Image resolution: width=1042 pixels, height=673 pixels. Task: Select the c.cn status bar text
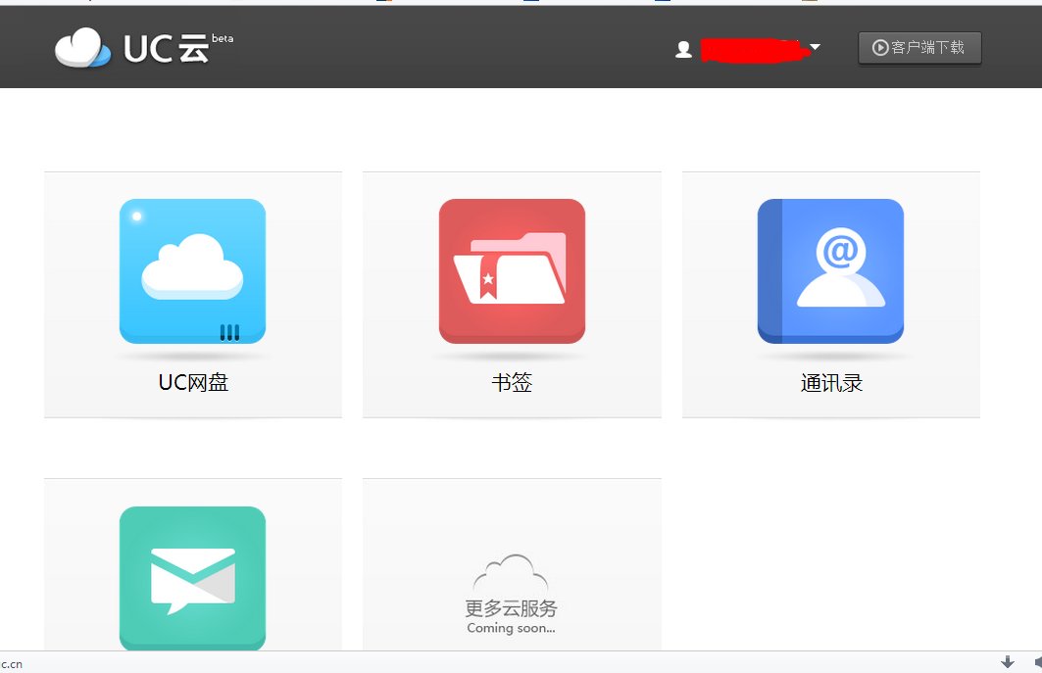click(x=10, y=664)
